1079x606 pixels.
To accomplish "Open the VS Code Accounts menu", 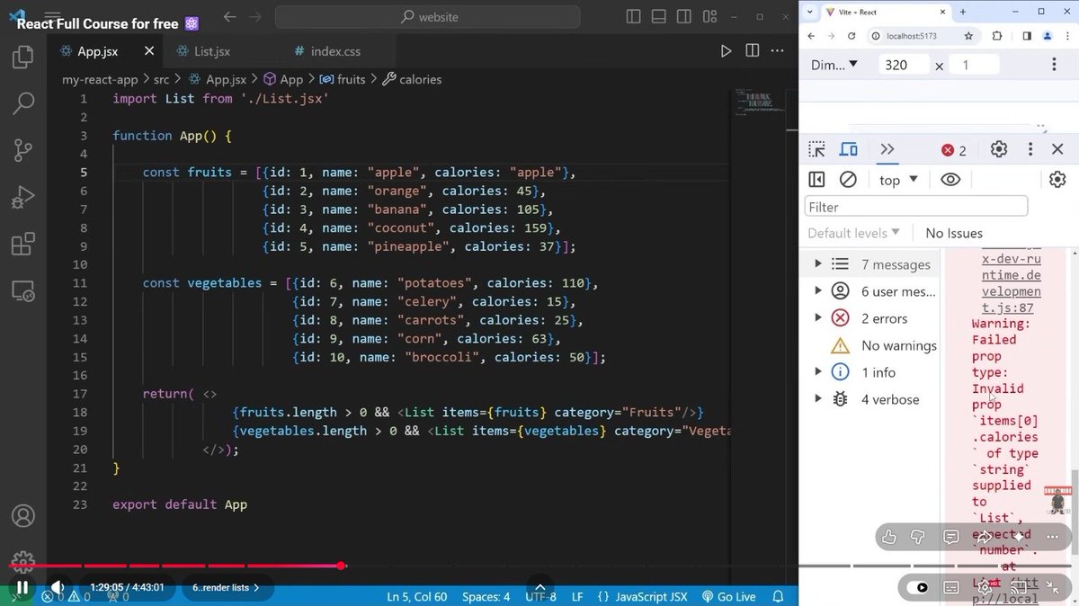I will tap(23, 516).
